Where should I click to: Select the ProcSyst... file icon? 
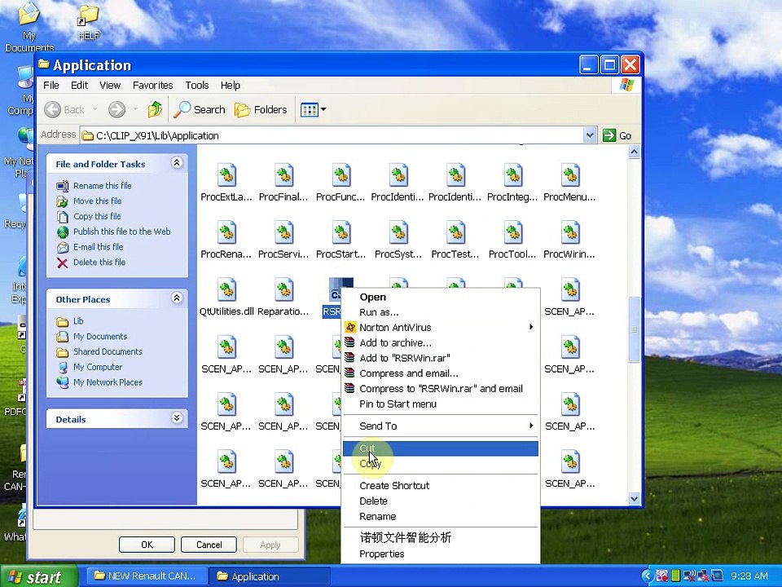[x=398, y=233]
